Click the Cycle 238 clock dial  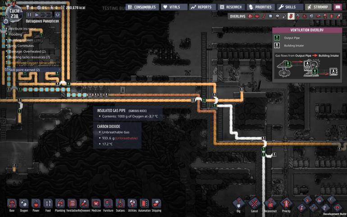tap(14, 14)
